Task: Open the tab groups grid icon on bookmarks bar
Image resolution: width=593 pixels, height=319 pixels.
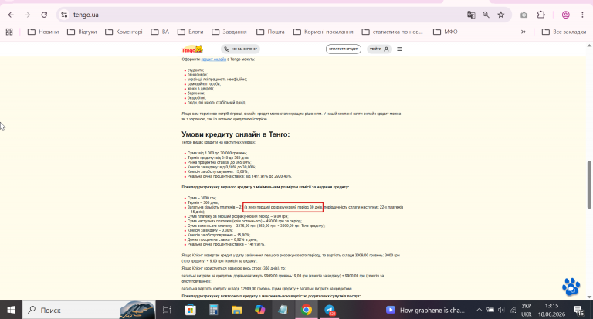Action: pos(9,32)
